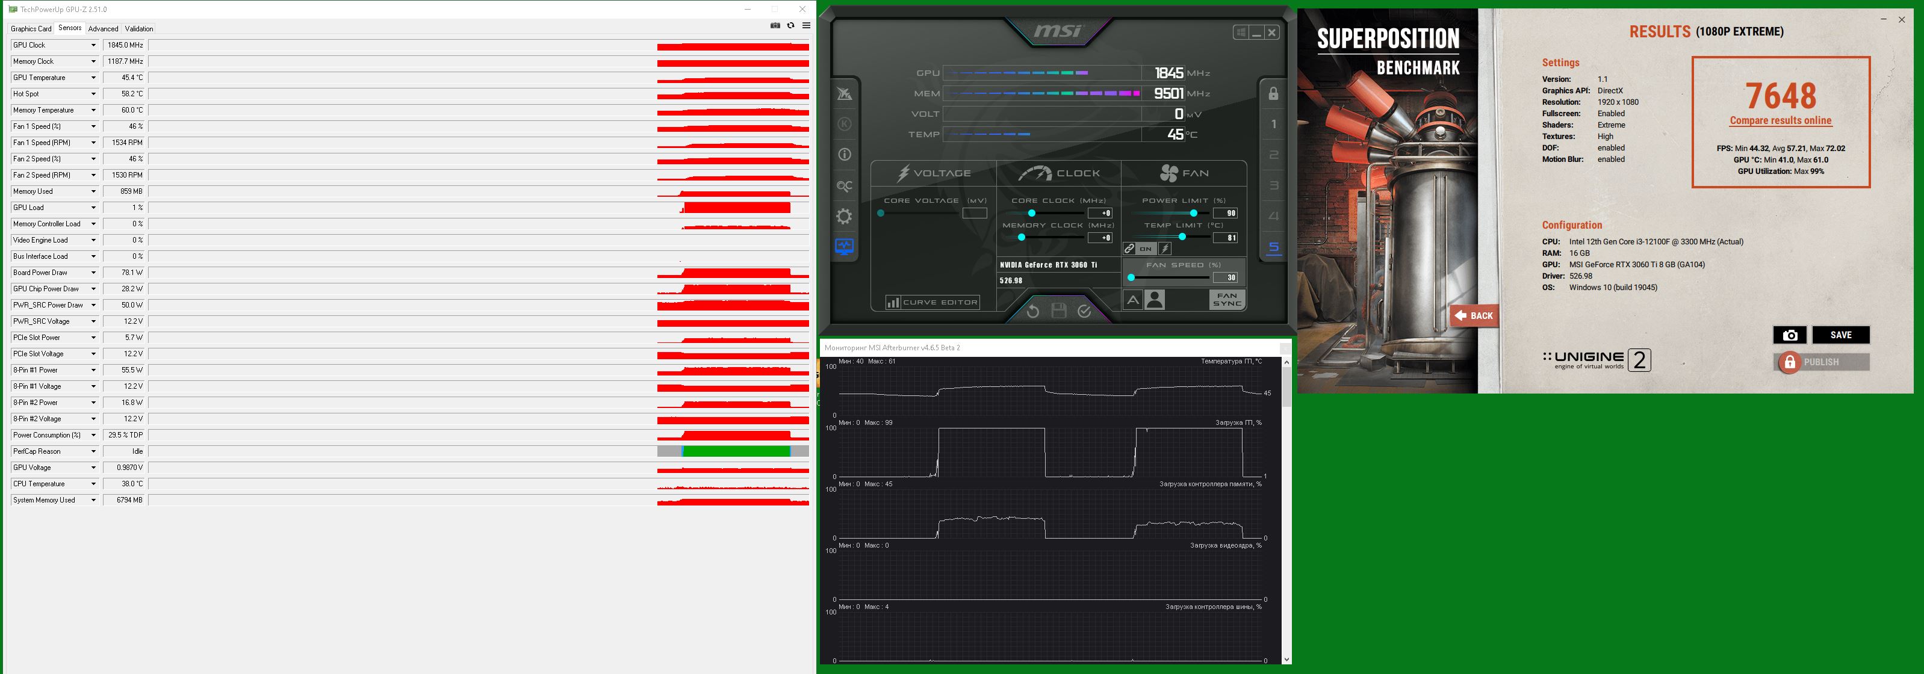Click the MSI dragon logo sidebar icon
The width and height of the screenshot is (1924, 674).
coord(845,94)
